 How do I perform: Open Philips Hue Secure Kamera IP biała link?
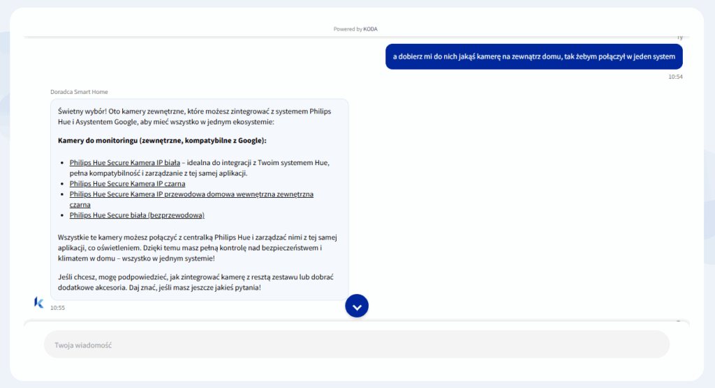pyautogui.click(x=124, y=162)
